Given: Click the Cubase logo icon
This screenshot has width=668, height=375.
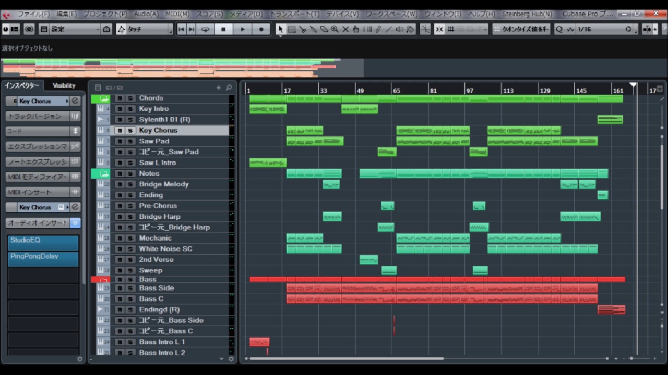Looking at the screenshot, I should tap(6, 14).
